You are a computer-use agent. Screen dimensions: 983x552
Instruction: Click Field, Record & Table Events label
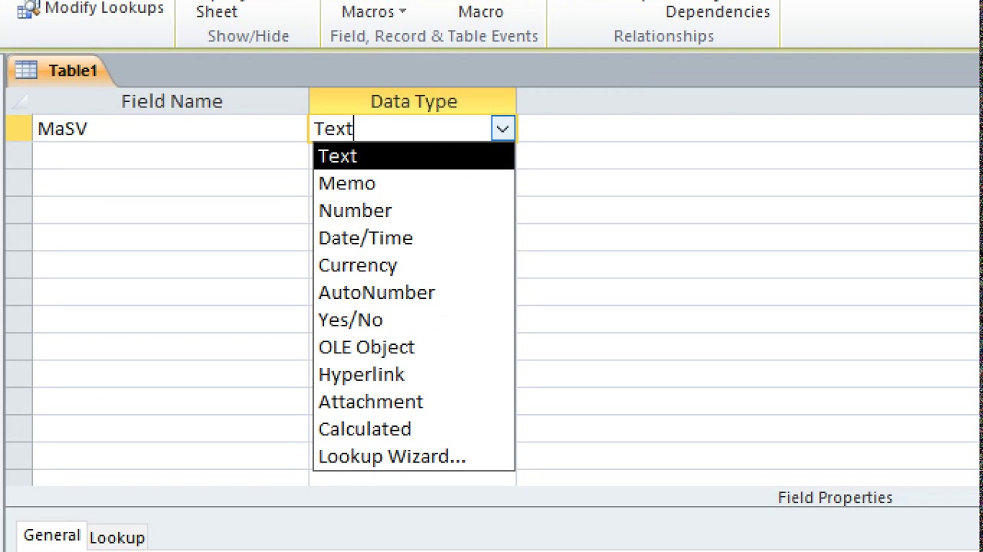[434, 36]
